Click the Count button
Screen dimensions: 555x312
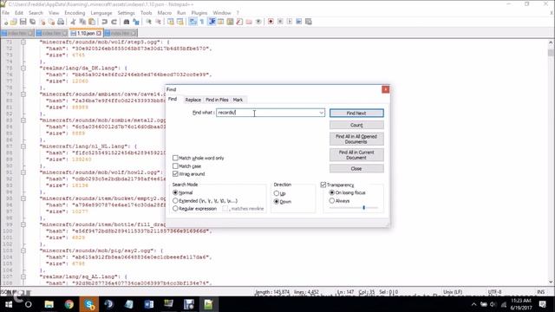[x=356, y=125]
